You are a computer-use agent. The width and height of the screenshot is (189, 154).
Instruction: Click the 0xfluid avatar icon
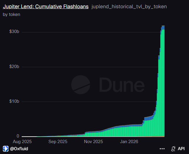pyautogui.click(x=6, y=149)
